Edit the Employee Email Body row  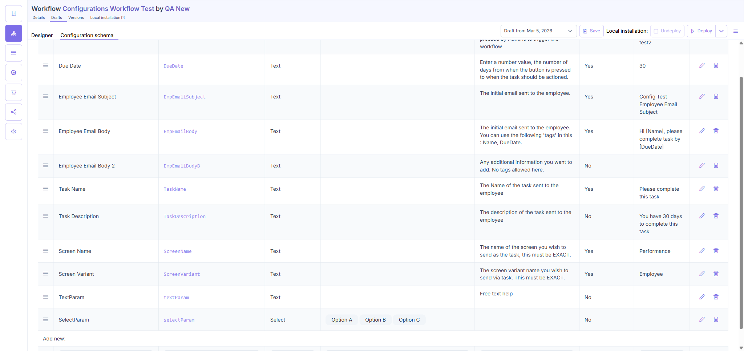click(x=702, y=131)
